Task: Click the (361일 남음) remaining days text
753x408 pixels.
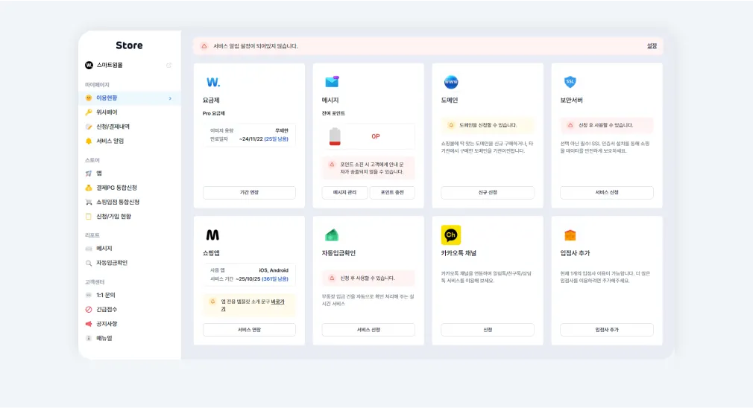Action: pyautogui.click(x=274, y=279)
